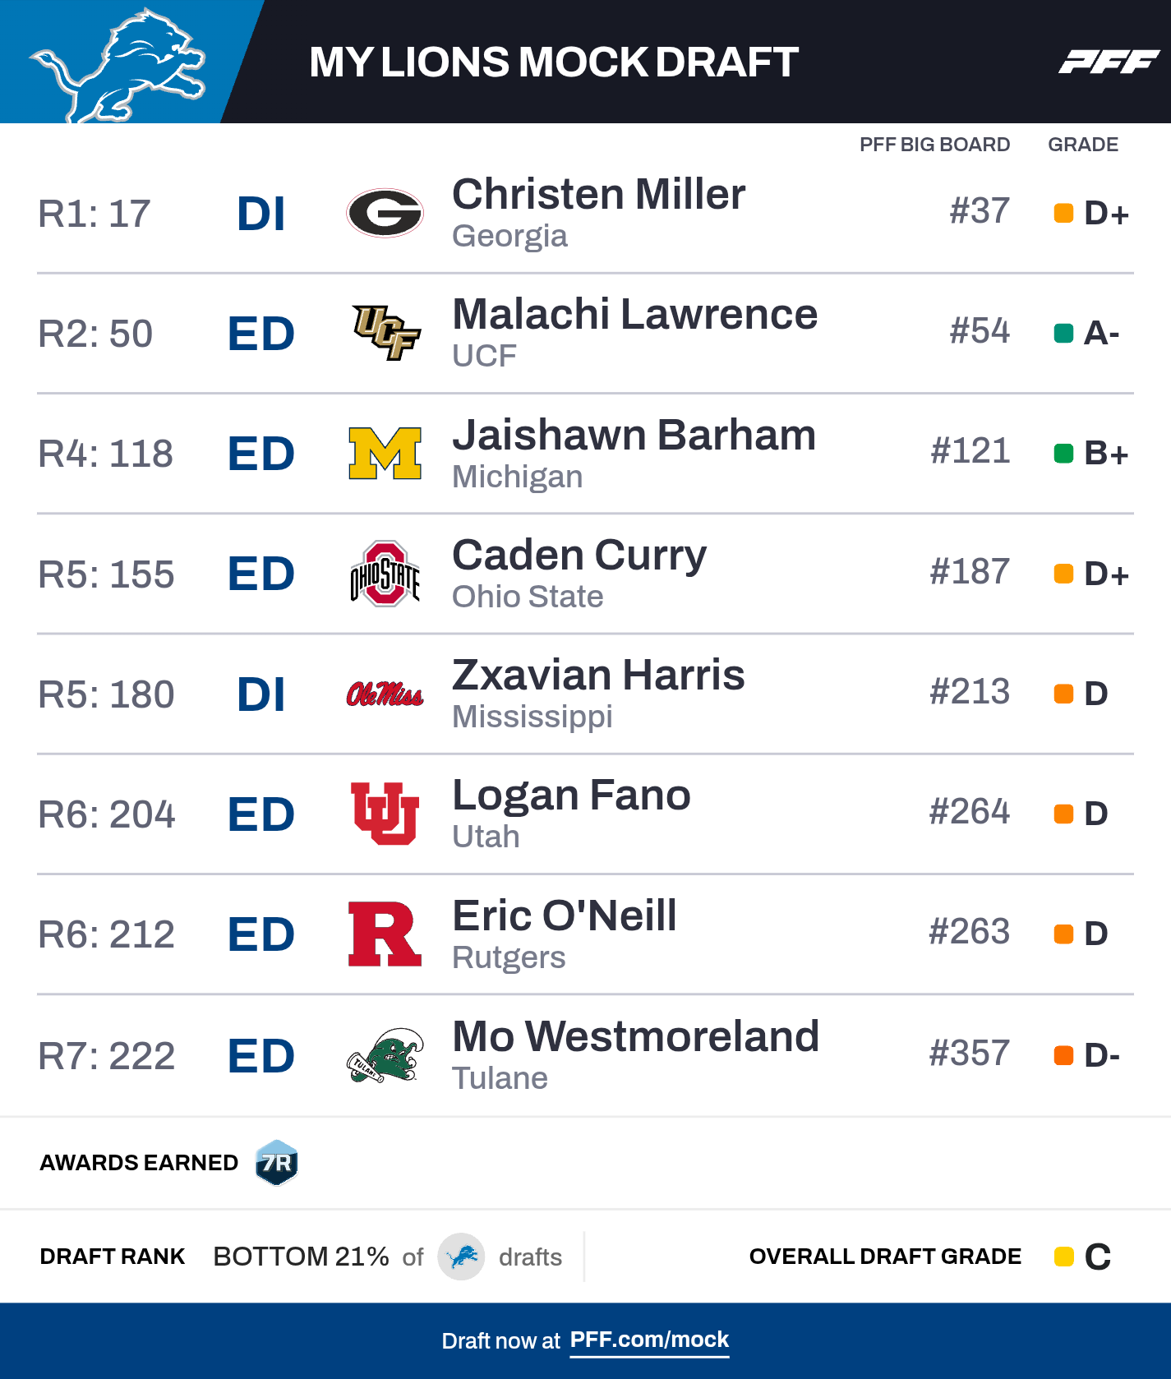Click the small Lions icon beside drafts
Screen dimensions: 1171x1379
click(461, 1257)
